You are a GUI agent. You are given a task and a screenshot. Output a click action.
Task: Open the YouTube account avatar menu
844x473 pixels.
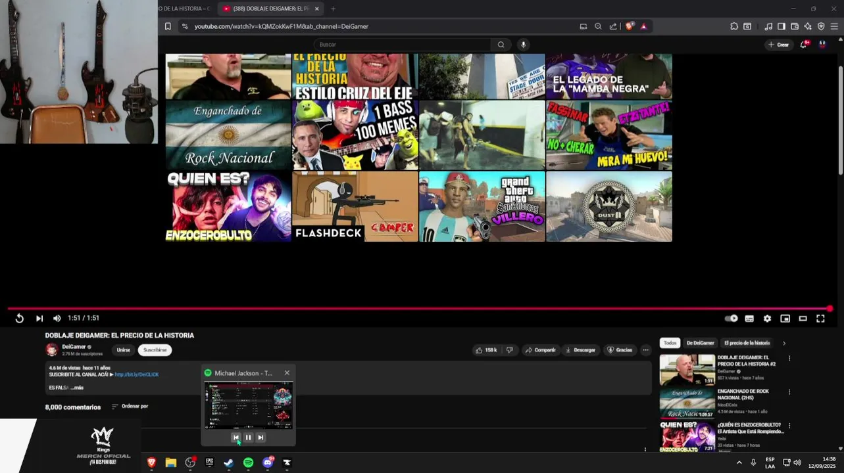(x=822, y=45)
